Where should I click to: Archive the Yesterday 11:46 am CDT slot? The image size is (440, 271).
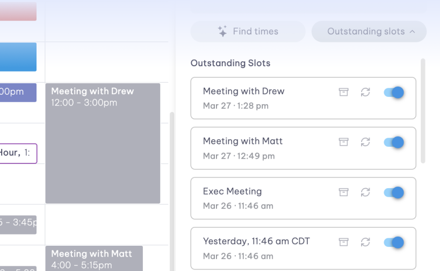[344, 242]
